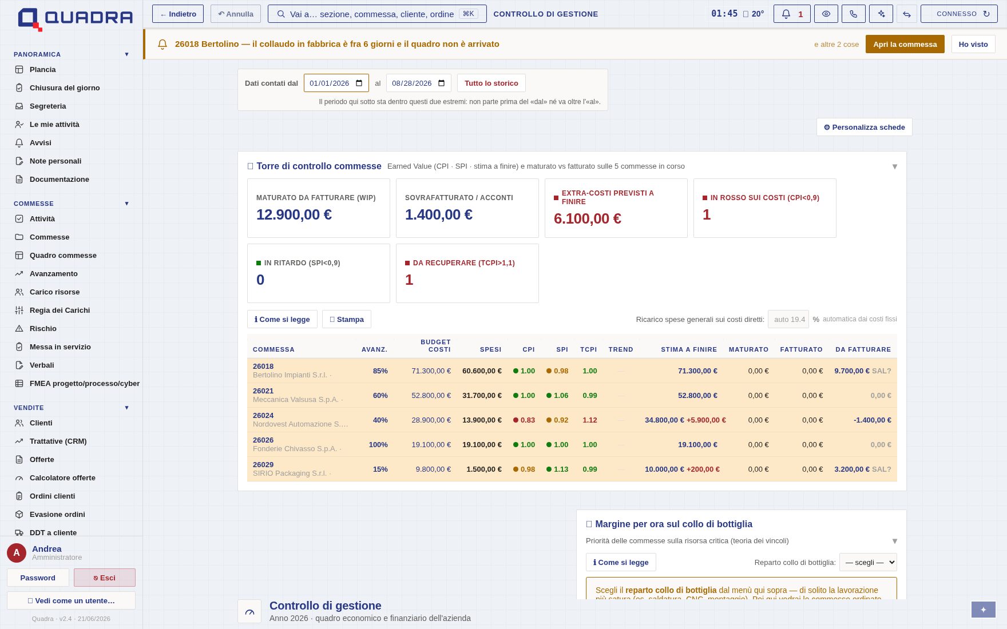Open Avvisi in sidebar
This screenshot has width=1007, height=629.
point(71,143)
